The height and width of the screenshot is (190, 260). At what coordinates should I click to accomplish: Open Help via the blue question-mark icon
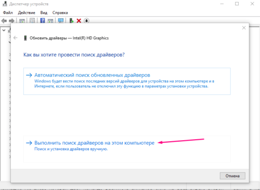43,21
